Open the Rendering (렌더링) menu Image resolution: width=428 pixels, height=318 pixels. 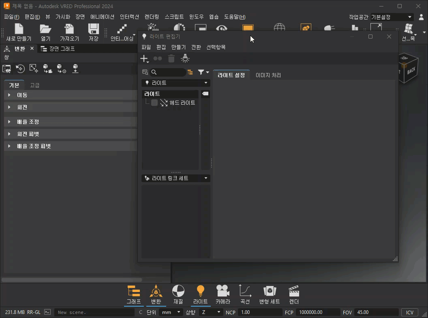pos(152,17)
